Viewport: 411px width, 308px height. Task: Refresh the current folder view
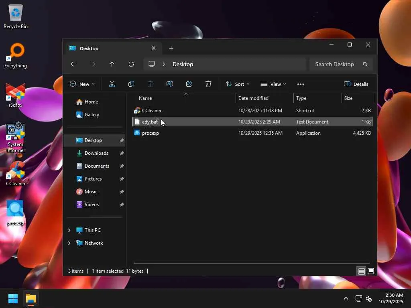[x=131, y=64]
